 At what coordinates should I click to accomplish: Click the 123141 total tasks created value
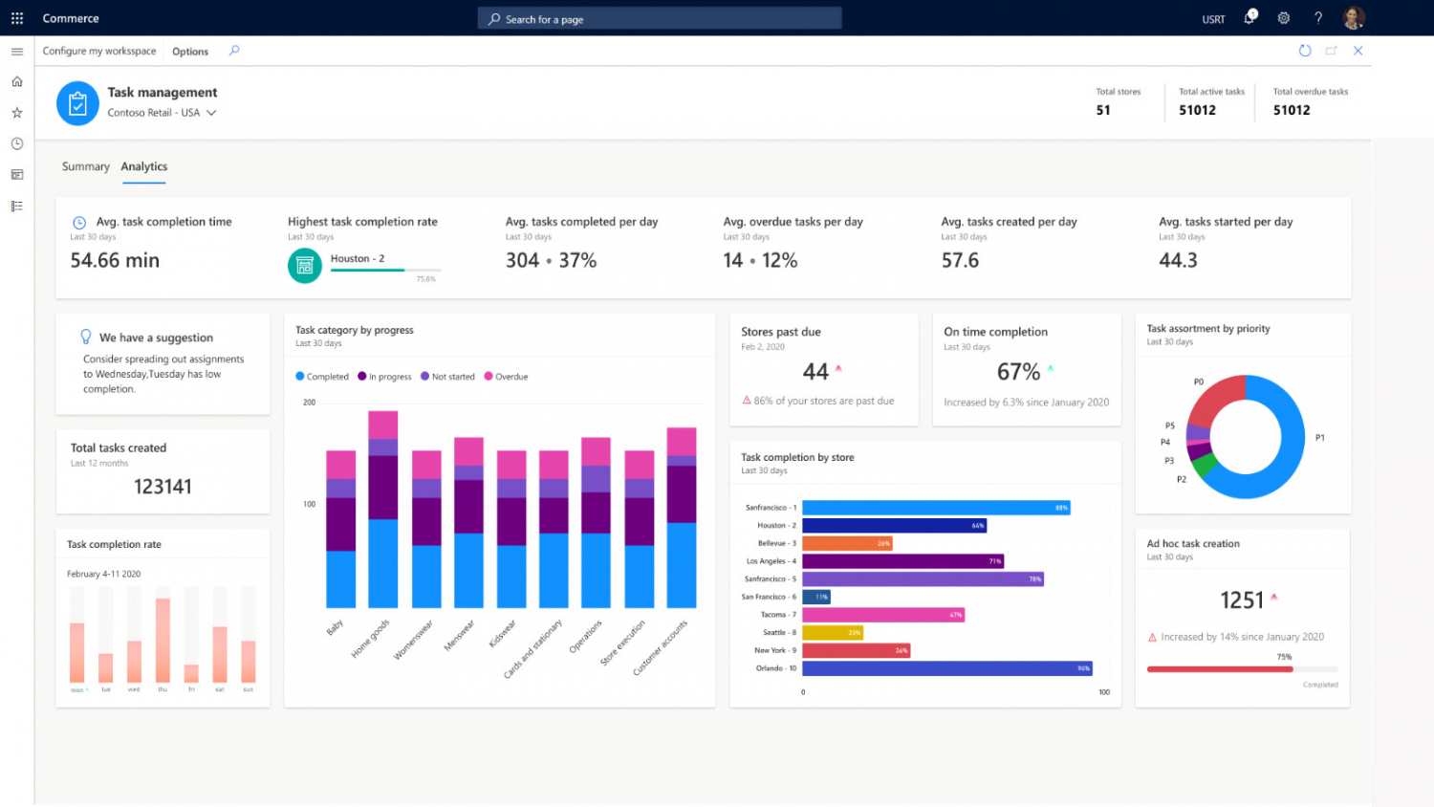click(x=163, y=487)
